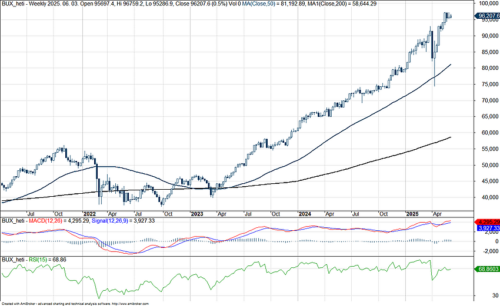Click the red 4,295.29 MACD value tag
The image size is (500, 306).
pyautogui.click(x=487, y=222)
